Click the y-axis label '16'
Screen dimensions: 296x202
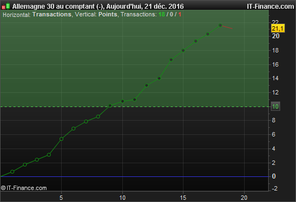(275, 64)
